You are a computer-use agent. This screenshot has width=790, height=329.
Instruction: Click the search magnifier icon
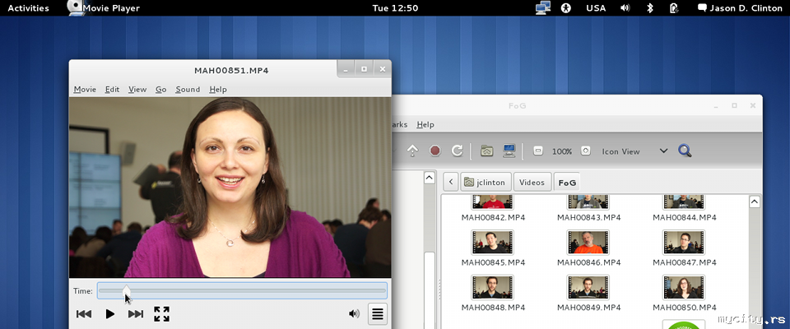point(685,151)
